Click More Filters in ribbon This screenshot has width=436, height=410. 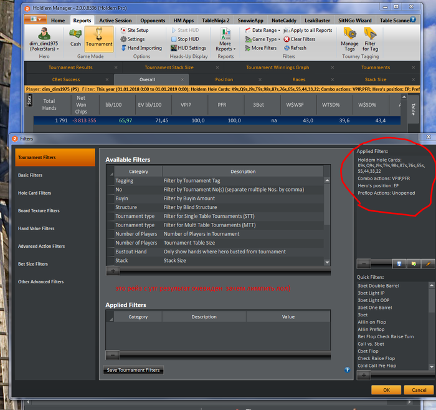click(x=261, y=48)
